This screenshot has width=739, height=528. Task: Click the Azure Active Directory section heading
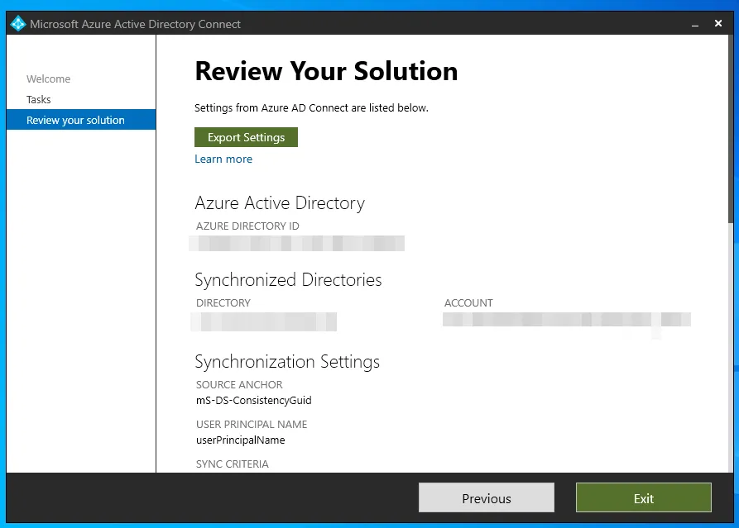click(280, 202)
